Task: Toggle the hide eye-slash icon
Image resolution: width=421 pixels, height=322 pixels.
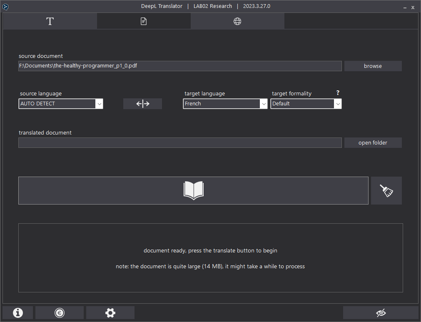Action: pyautogui.click(x=381, y=313)
